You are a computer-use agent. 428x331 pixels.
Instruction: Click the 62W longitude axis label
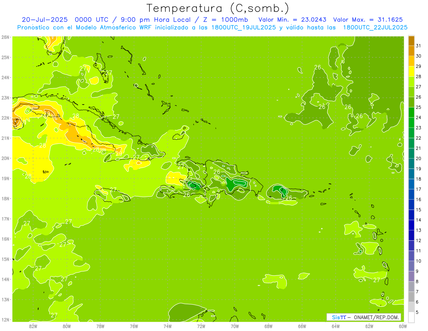pyautogui.click(x=369, y=326)
